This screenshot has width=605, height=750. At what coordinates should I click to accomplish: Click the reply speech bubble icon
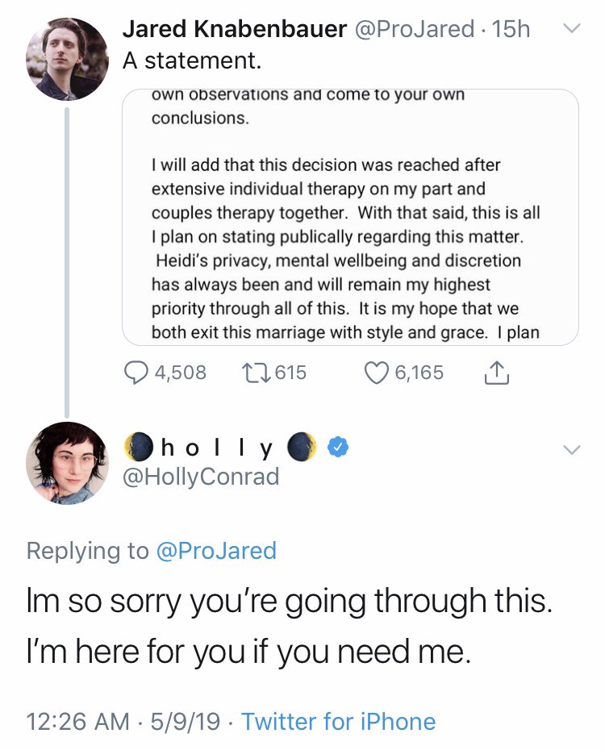coord(136,373)
